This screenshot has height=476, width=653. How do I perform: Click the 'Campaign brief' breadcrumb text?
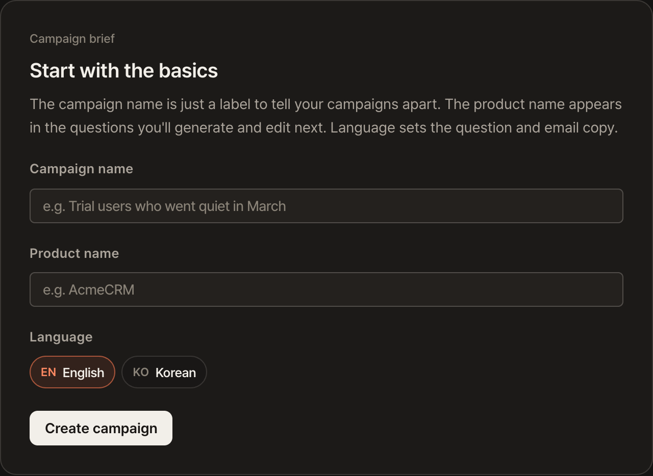tap(72, 38)
